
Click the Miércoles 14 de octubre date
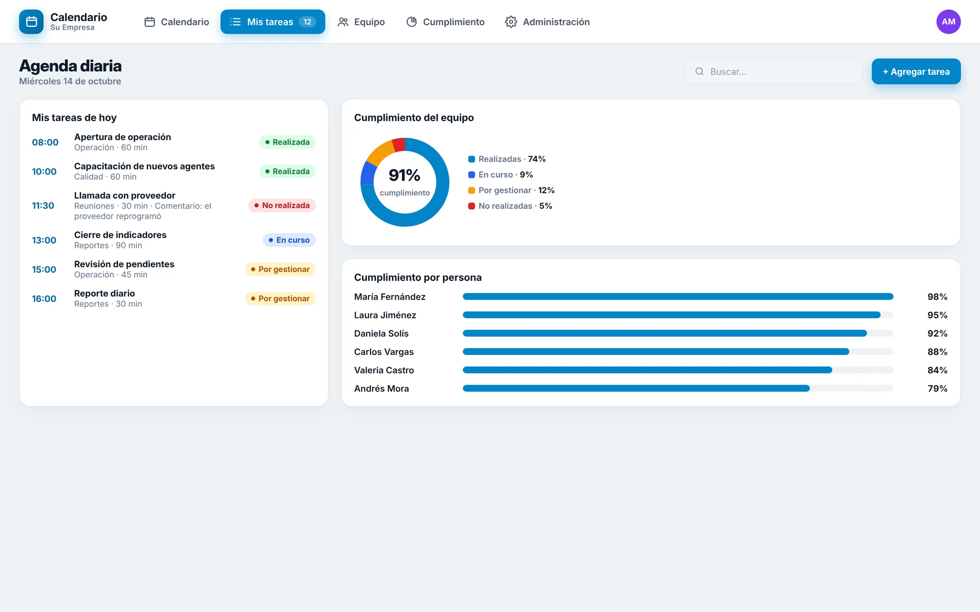pos(70,81)
